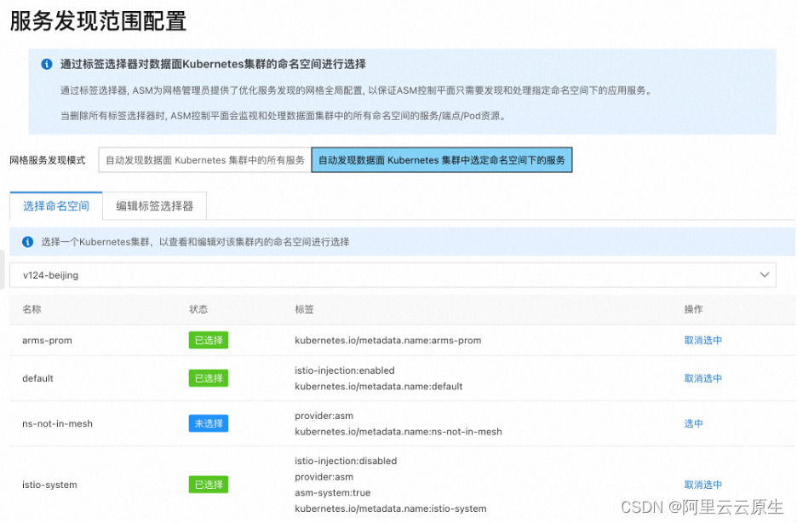Click 取消选中 for the istio-system namespace
Image resolution: width=797 pixels, height=523 pixels.
tap(703, 485)
